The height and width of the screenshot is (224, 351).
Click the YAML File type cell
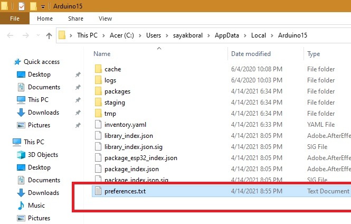point(321,124)
